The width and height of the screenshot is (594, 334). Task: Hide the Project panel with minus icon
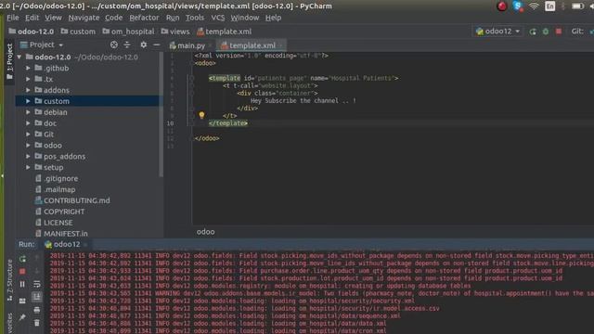click(157, 45)
